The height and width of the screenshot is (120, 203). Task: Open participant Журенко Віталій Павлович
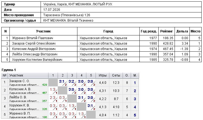coord(32,38)
